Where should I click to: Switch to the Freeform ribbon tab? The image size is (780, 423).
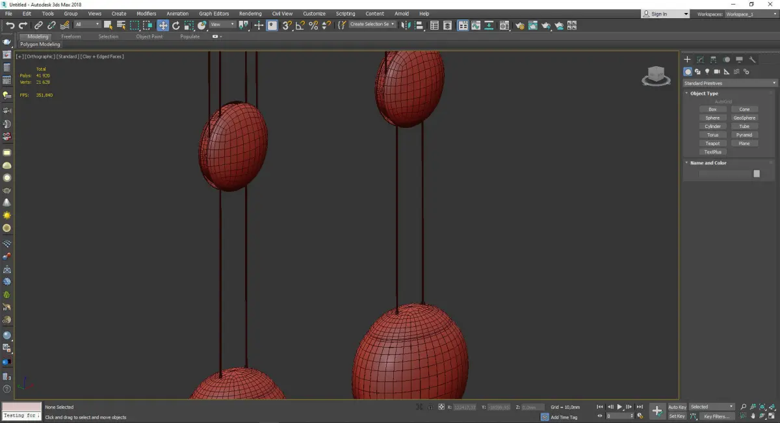[71, 36]
